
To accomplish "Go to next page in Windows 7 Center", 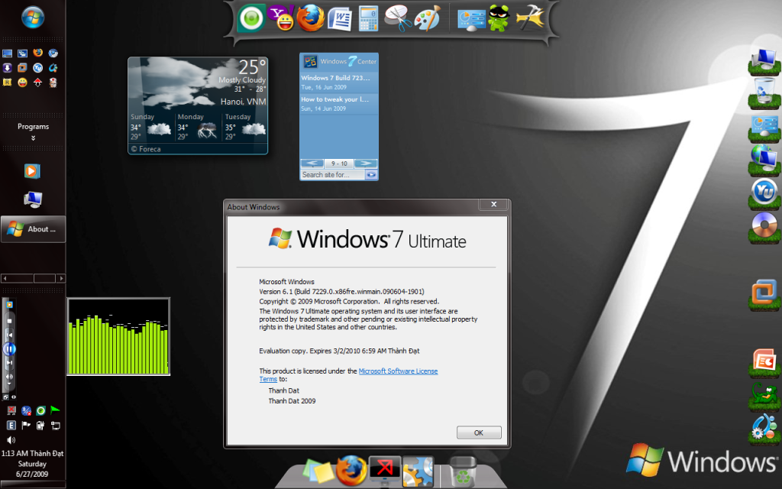I will 366,164.
